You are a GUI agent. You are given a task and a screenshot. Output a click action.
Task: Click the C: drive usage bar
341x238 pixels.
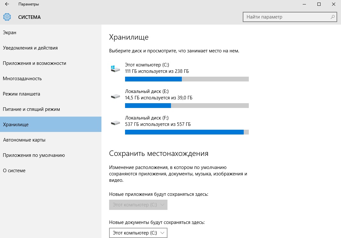pos(187,79)
